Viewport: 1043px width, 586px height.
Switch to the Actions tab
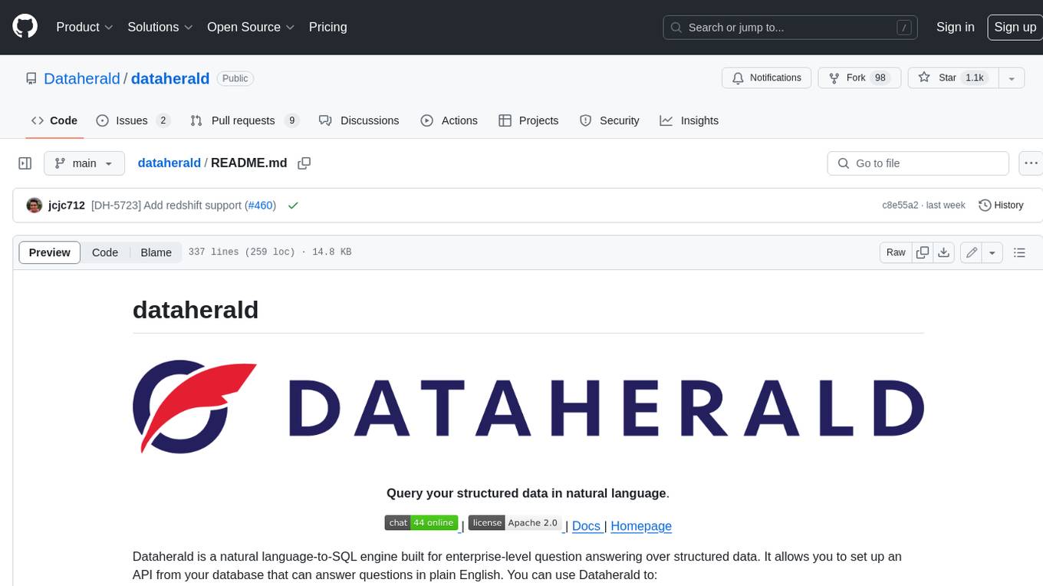click(x=449, y=120)
